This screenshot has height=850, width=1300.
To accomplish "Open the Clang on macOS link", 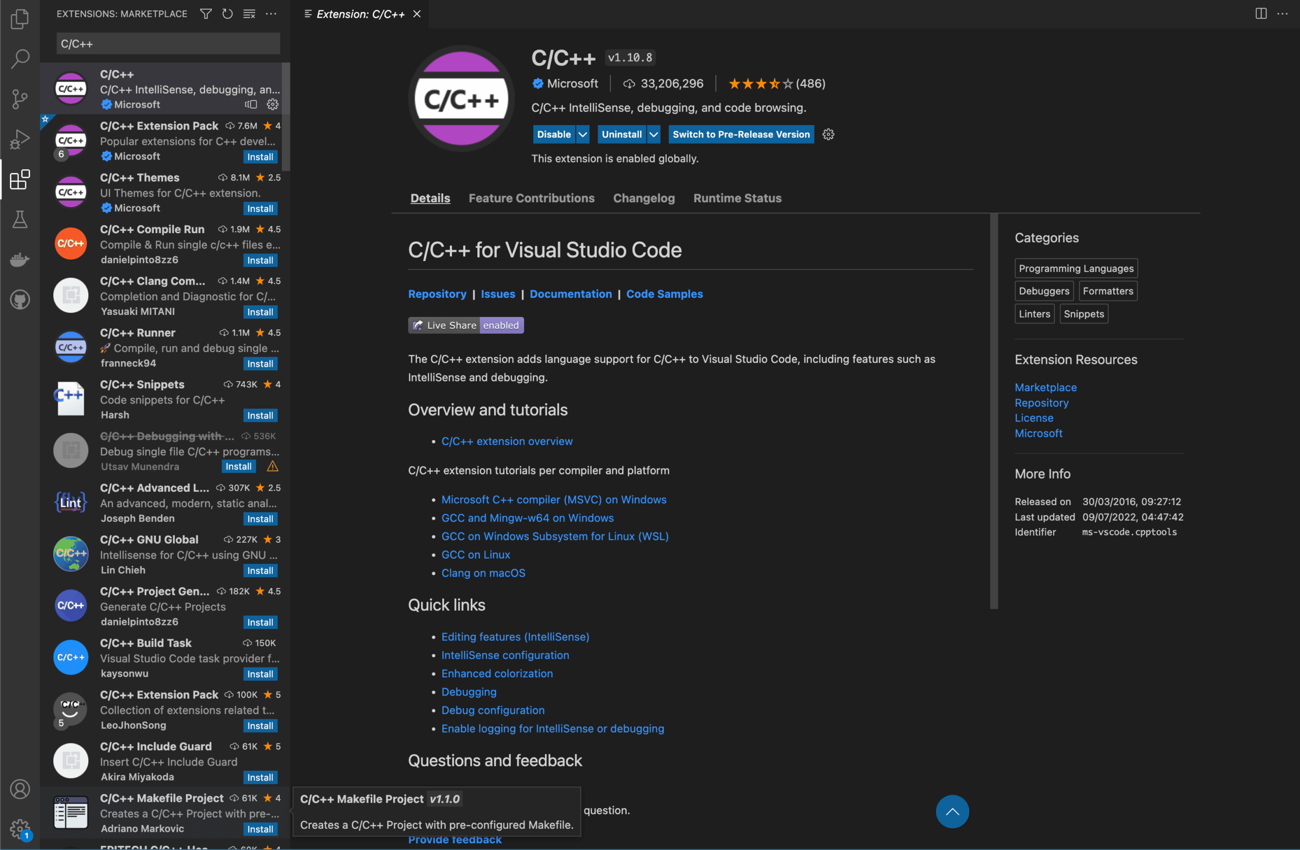I will pos(483,573).
